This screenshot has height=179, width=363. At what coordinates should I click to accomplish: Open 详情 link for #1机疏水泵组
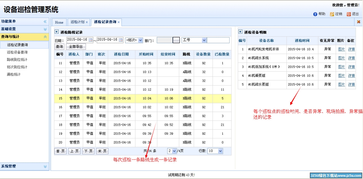[351, 85]
